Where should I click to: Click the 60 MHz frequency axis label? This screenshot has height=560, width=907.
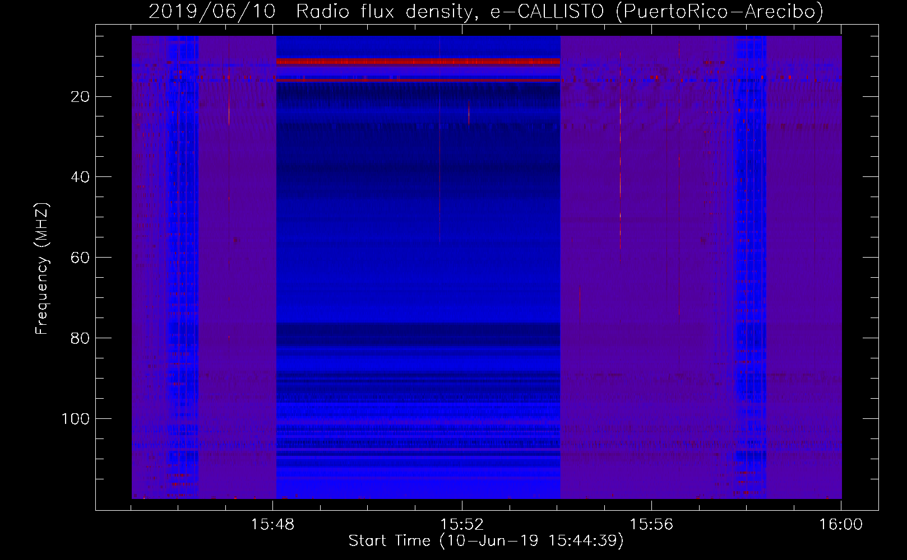(81, 258)
